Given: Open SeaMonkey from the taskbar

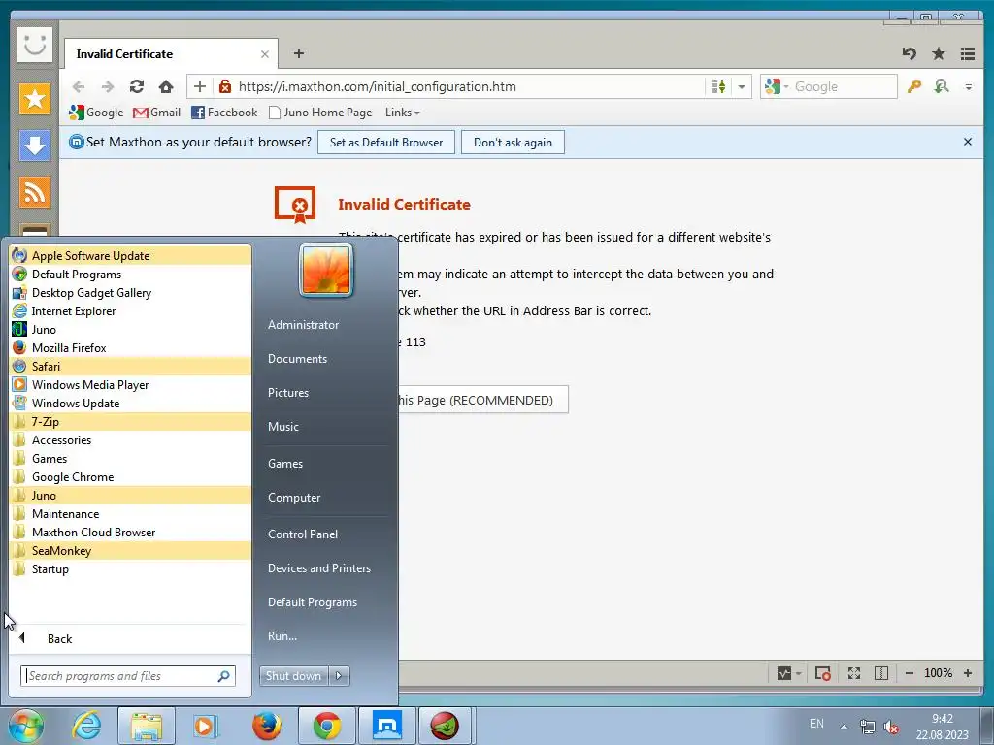Looking at the screenshot, I should (445, 726).
